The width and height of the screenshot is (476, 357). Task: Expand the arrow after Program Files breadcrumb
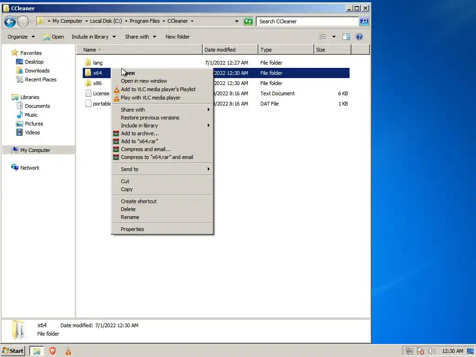(164, 21)
